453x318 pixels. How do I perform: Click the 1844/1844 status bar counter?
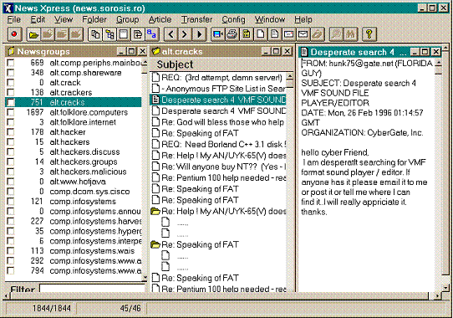click(x=52, y=308)
